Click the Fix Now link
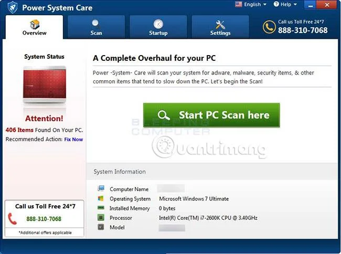Viewport: 341px width, 254px height. (x=73, y=140)
